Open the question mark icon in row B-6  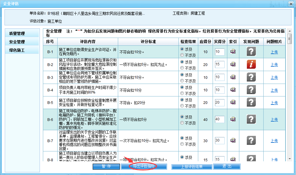[251, 119]
